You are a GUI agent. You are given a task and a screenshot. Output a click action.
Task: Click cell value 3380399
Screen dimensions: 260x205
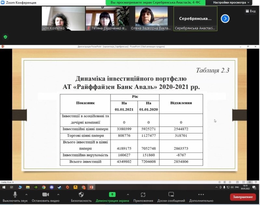[x=124, y=129]
